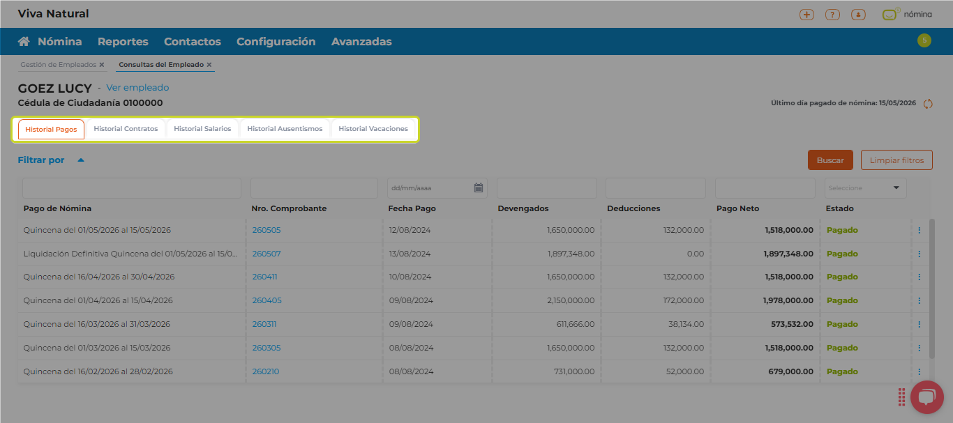Open the Reportes menu
The height and width of the screenshot is (423, 953).
pyautogui.click(x=123, y=42)
